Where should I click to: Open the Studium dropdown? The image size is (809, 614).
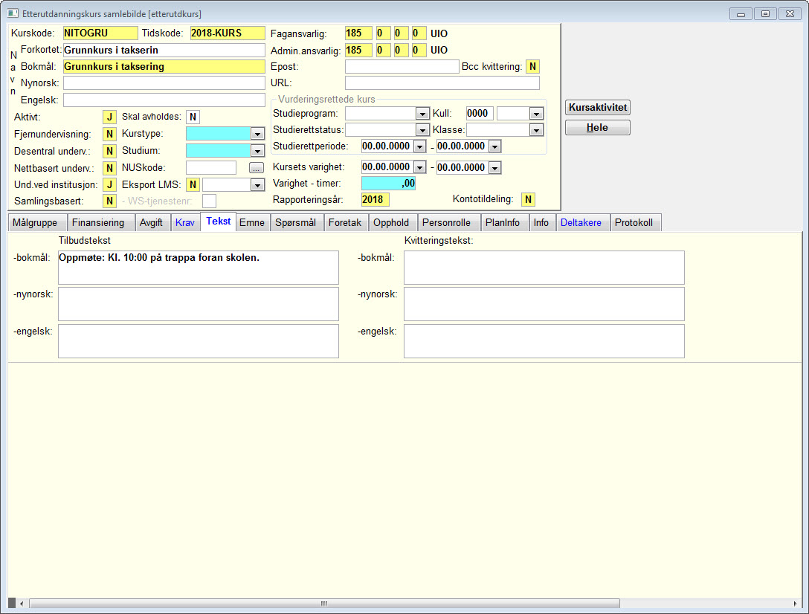[257, 151]
